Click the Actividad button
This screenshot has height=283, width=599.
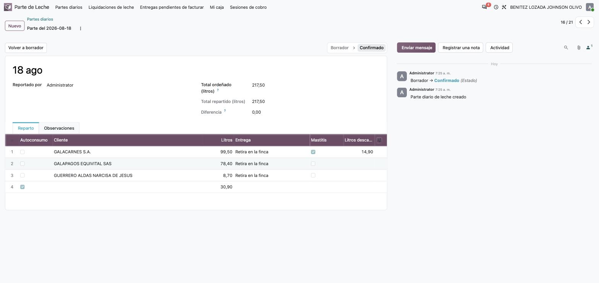click(x=500, y=48)
